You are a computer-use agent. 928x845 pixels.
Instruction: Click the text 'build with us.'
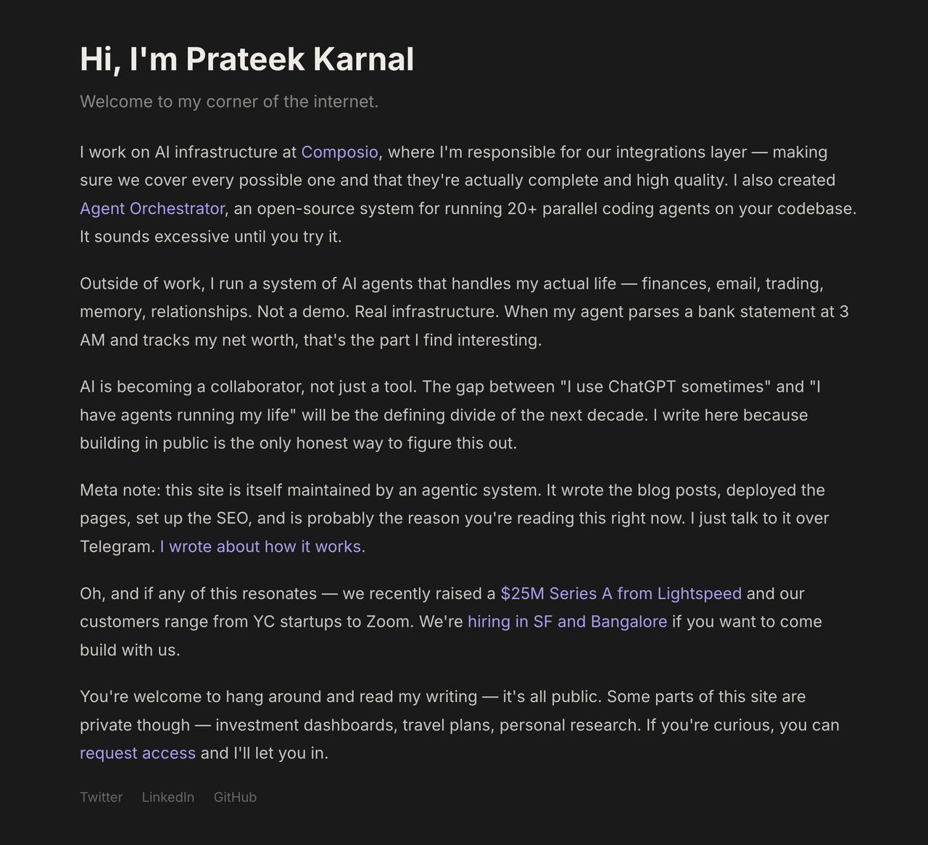click(130, 651)
